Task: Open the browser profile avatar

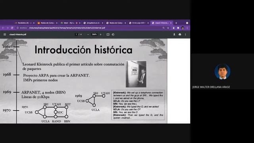Action: [183, 28]
